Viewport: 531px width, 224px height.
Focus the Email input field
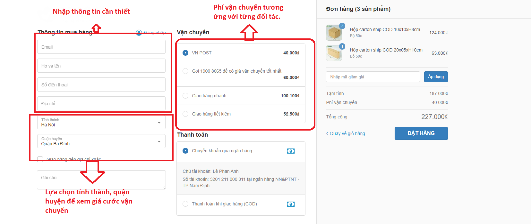tap(101, 47)
